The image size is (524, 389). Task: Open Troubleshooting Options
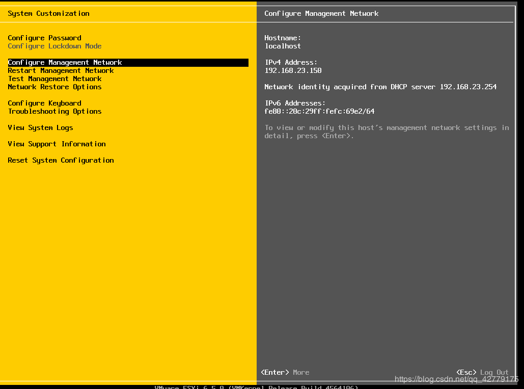tap(54, 111)
